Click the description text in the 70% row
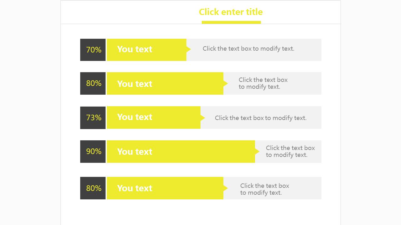Image resolution: width=401 pixels, height=225 pixels. (248, 49)
